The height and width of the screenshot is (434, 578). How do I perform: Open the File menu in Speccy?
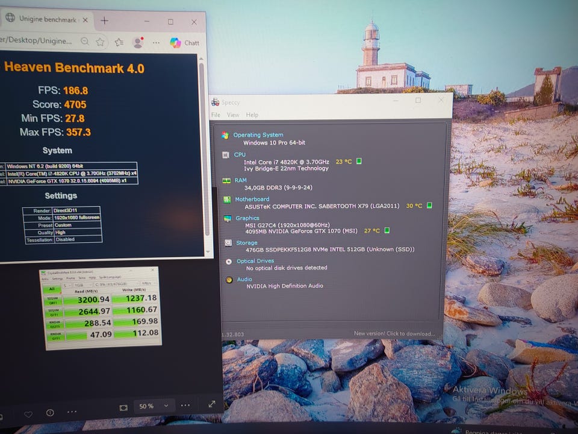pyautogui.click(x=216, y=115)
